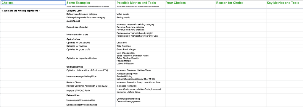Select the Decrease negative externalities cell

point(91,105)
